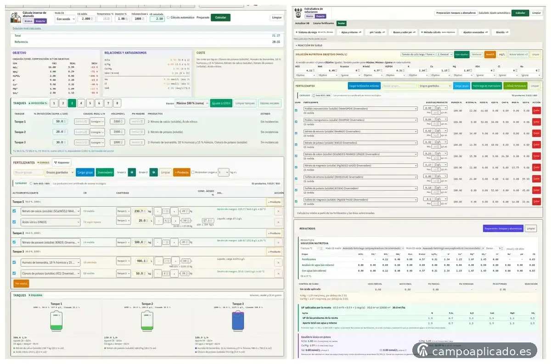Open the pH / ácido tab
This screenshot has width=551, height=364.
[376, 33]
